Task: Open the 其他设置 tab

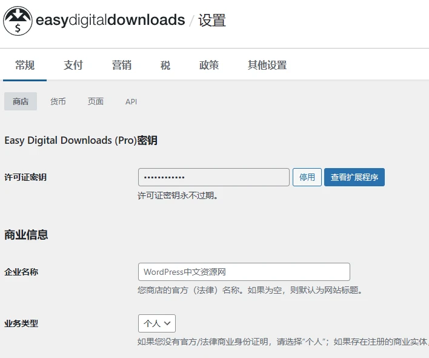Action: pyautogui.click(x=267, y=65)
